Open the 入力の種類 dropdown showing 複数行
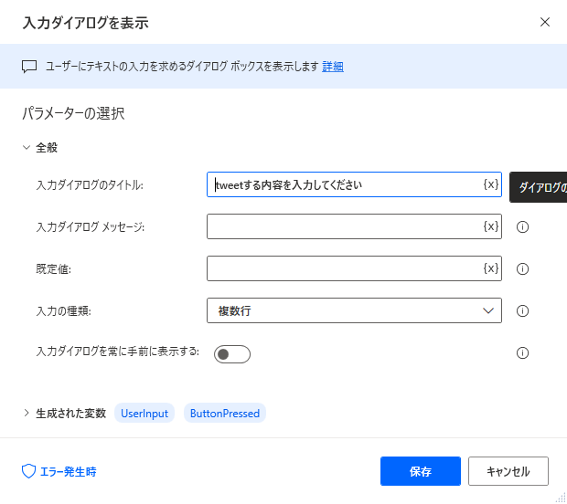 pos(354,310)
